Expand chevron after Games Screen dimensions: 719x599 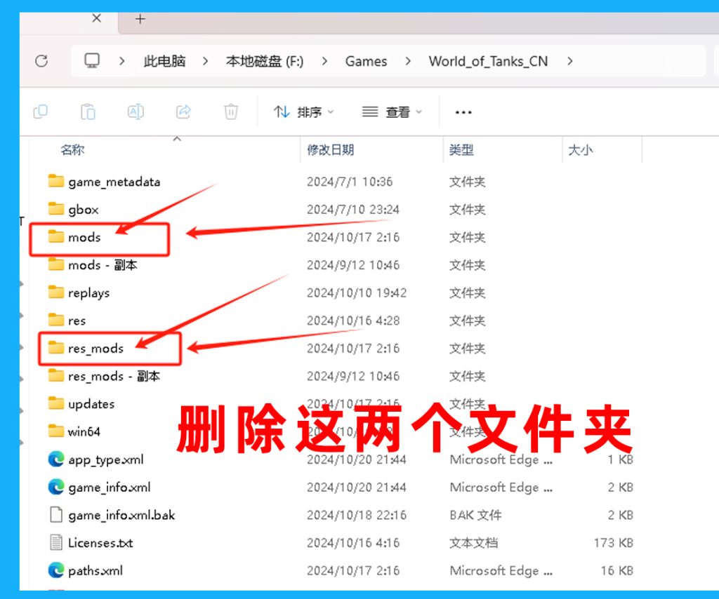click(x=408, y=61)
